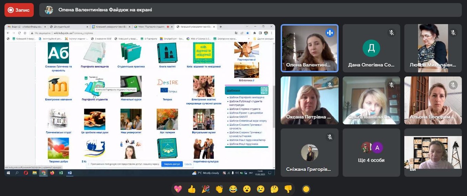The width and height of the screenshot is (467, 196).
Task: Send the party popper reaction
Action: tap(206, 189)
